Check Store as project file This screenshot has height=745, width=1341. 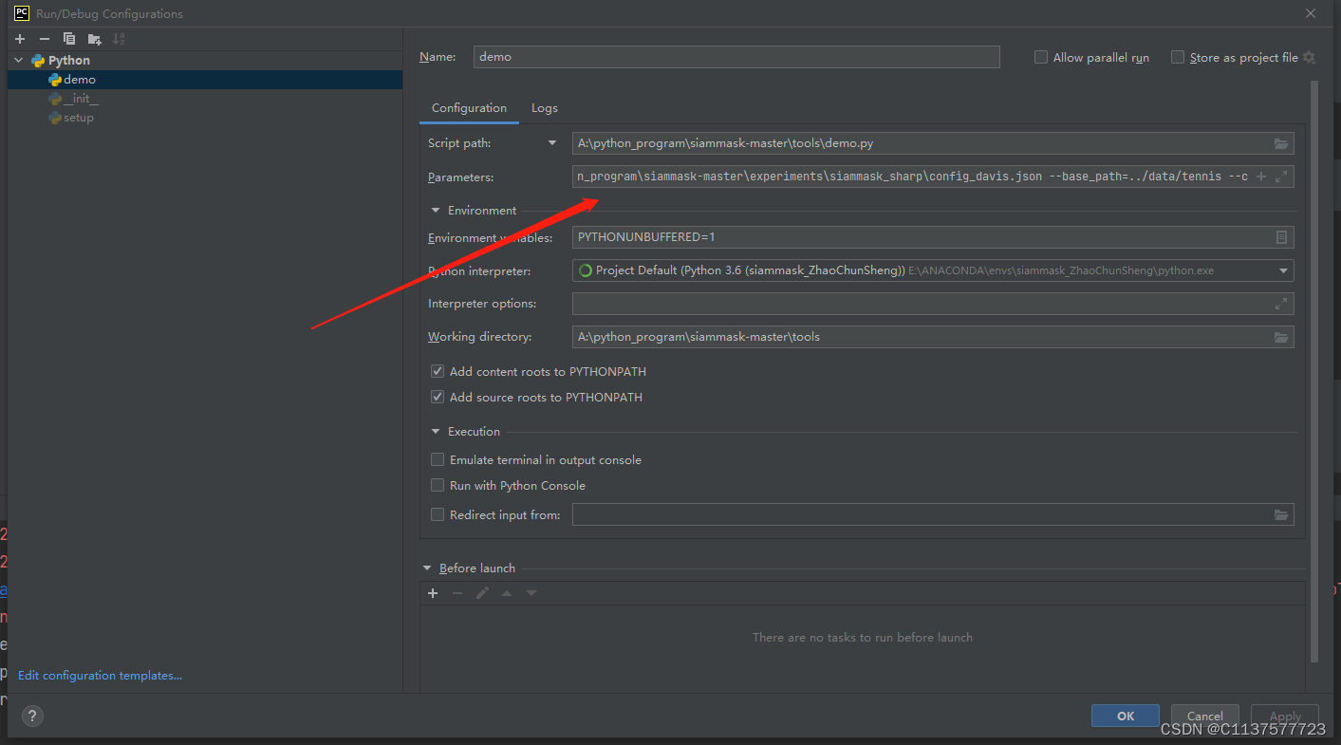(x=1178, y=57)
